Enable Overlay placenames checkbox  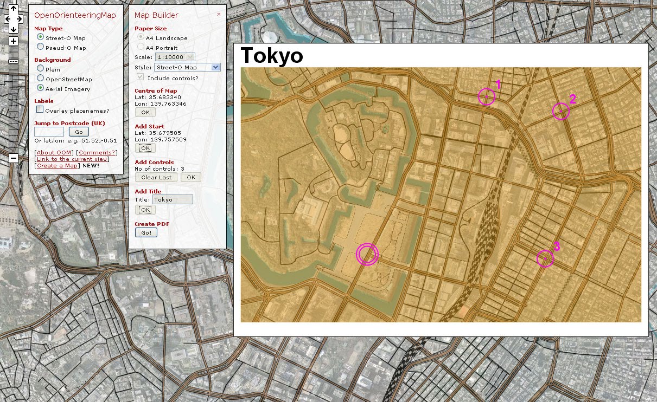pyautogui.click(x=40, y=109)
